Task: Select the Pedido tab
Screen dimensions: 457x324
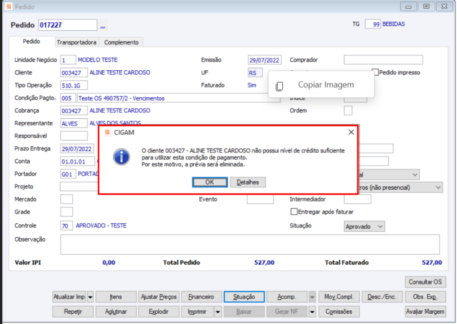Action: point(31,41)
